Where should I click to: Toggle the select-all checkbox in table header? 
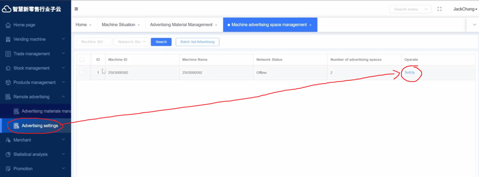82,60
